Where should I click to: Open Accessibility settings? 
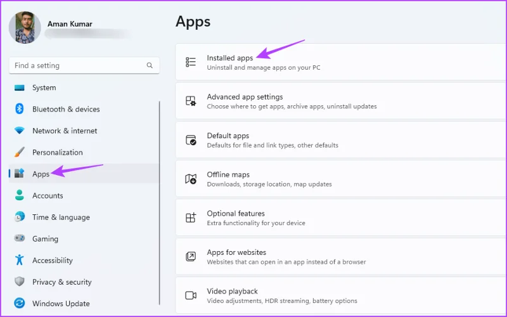click(84, 260)
